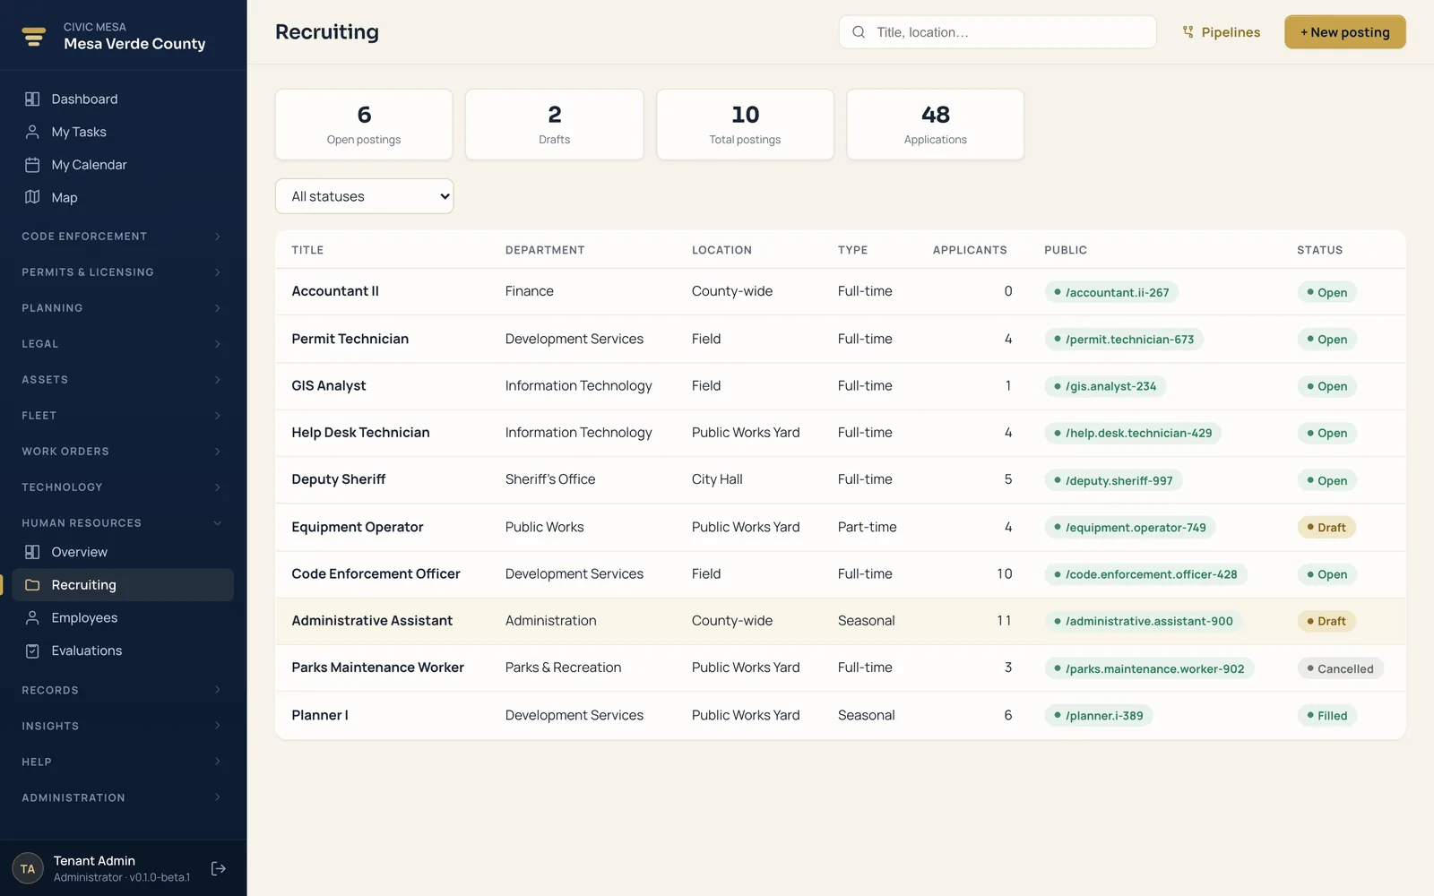The height and width of the screenshot is (896, 1434).
Task: Expand the Assets section
Action: [123, 380]
